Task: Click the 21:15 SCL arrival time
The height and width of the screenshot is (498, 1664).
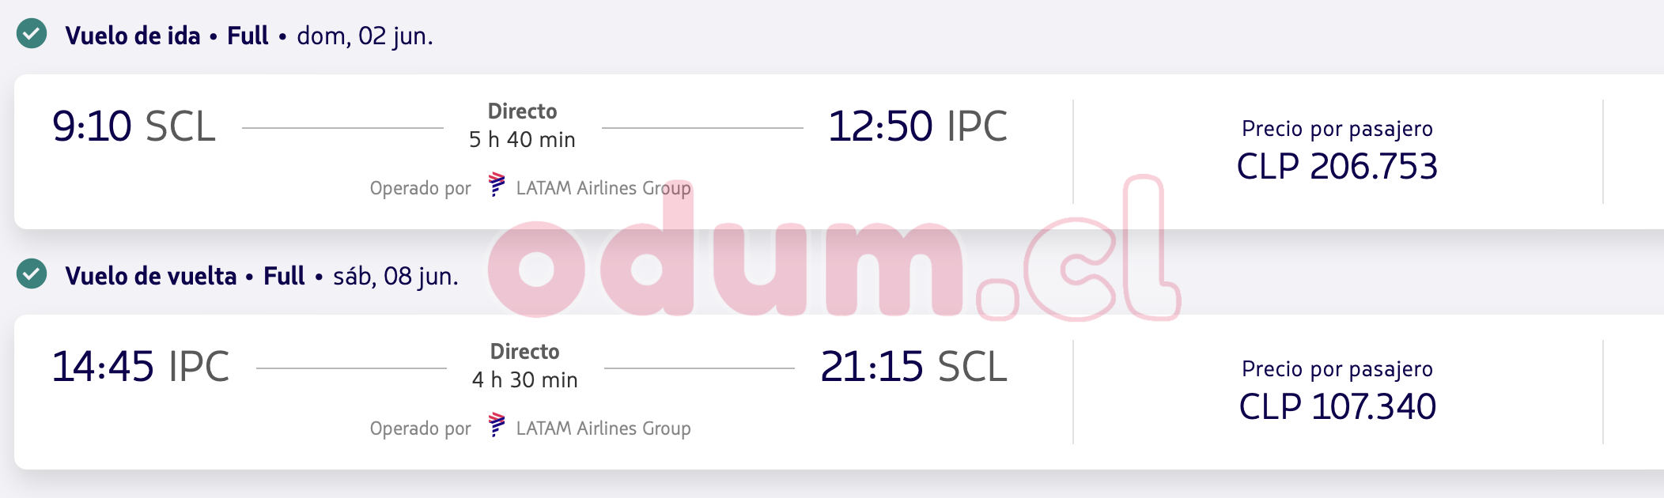Action: click(913, 367)
